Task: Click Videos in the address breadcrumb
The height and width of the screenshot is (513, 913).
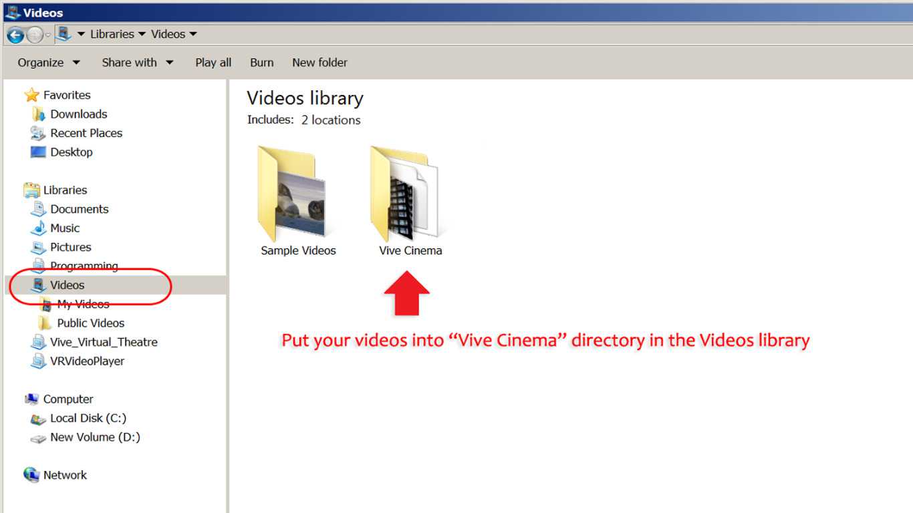Action: (x=168, y=34)
